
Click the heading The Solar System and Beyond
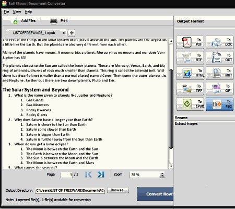pos(36,90)
